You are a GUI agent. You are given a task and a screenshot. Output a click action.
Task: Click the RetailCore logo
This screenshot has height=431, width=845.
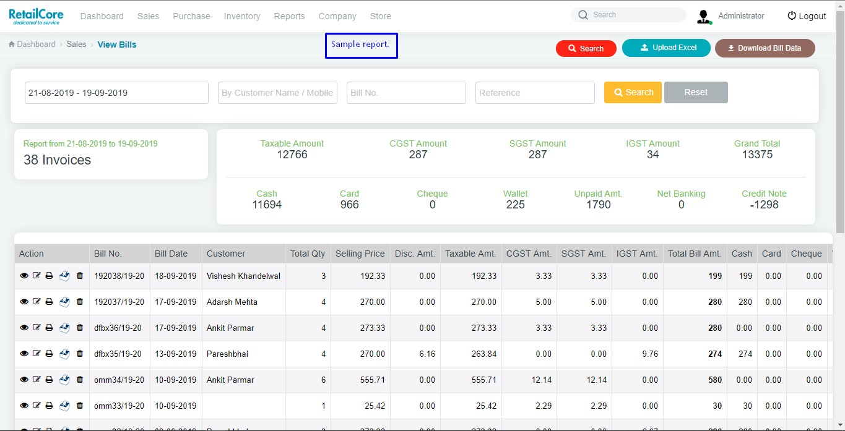click(36, 16)
